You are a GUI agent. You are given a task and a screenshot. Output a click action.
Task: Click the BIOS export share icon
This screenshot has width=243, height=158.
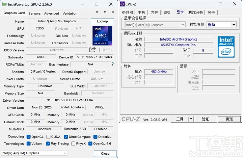[x=92, y=50]
